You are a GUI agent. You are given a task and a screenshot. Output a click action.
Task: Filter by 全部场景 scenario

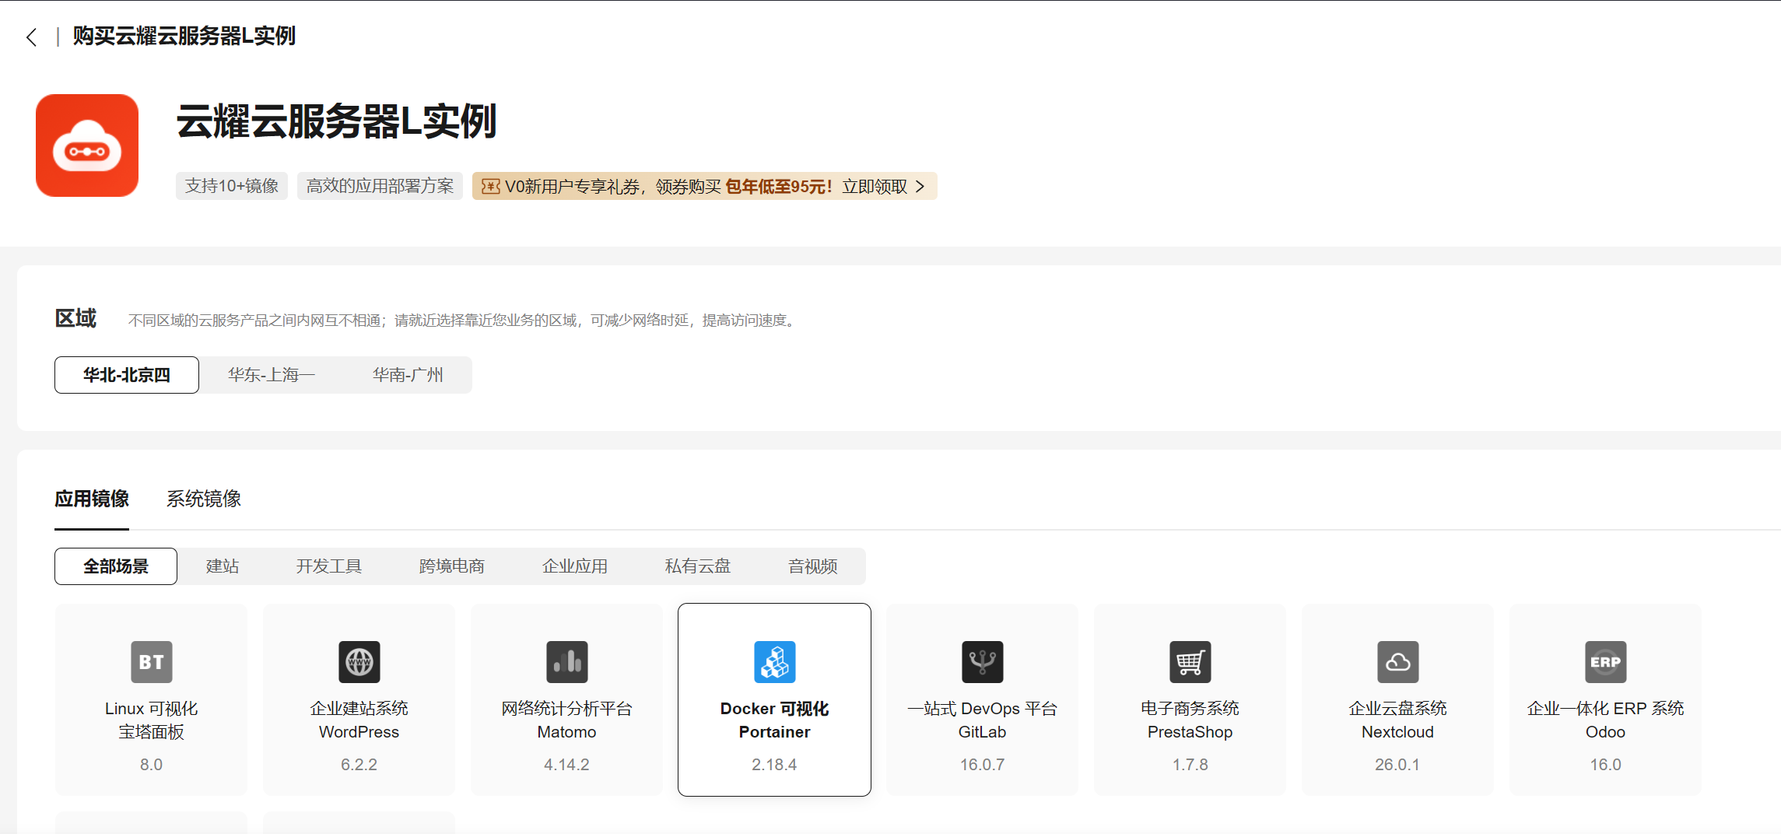tap(116, 566)
